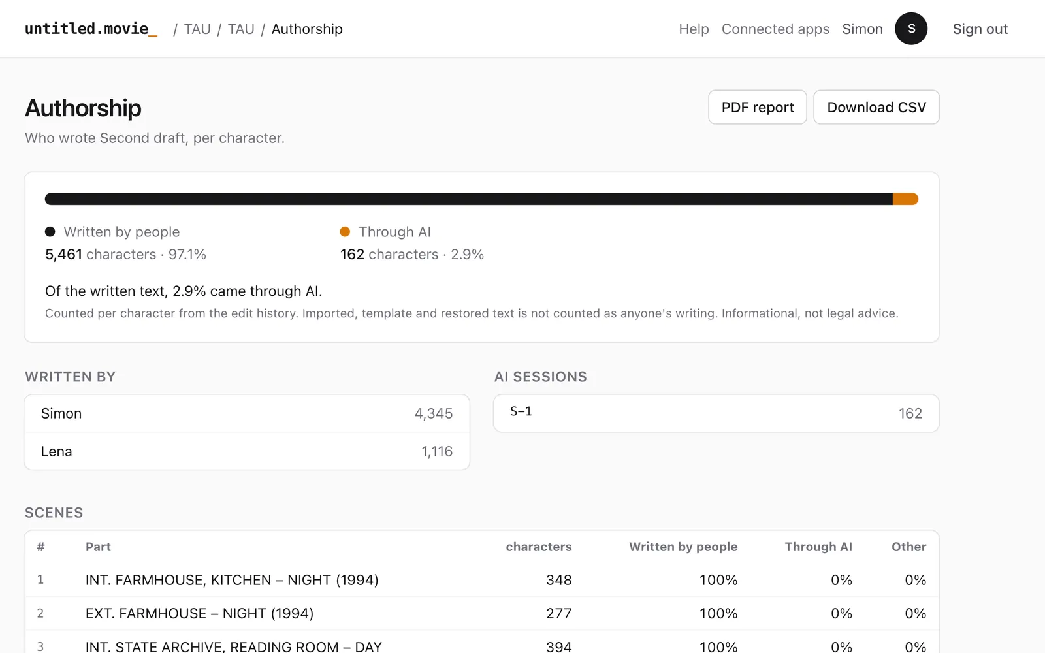Open the first TAU breadcrumb

click(x=197, y=29)
